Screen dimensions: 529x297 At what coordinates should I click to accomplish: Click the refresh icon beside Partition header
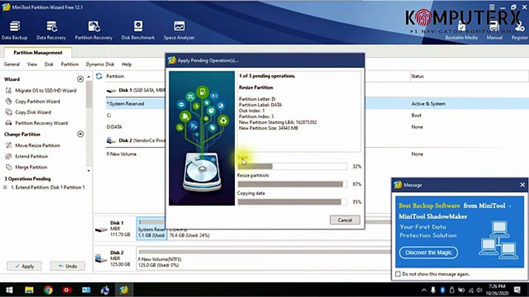pyautogui.click(x=99, y=76)
